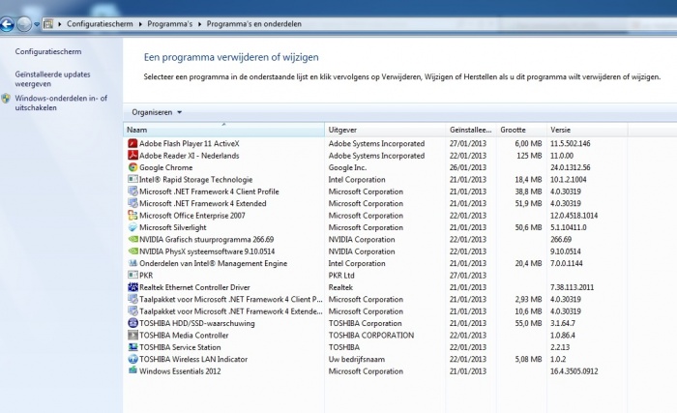Click the shield icon beside Windows-onderdelen
The width and height of the screenshot is (677, 413).
point(6,99)
